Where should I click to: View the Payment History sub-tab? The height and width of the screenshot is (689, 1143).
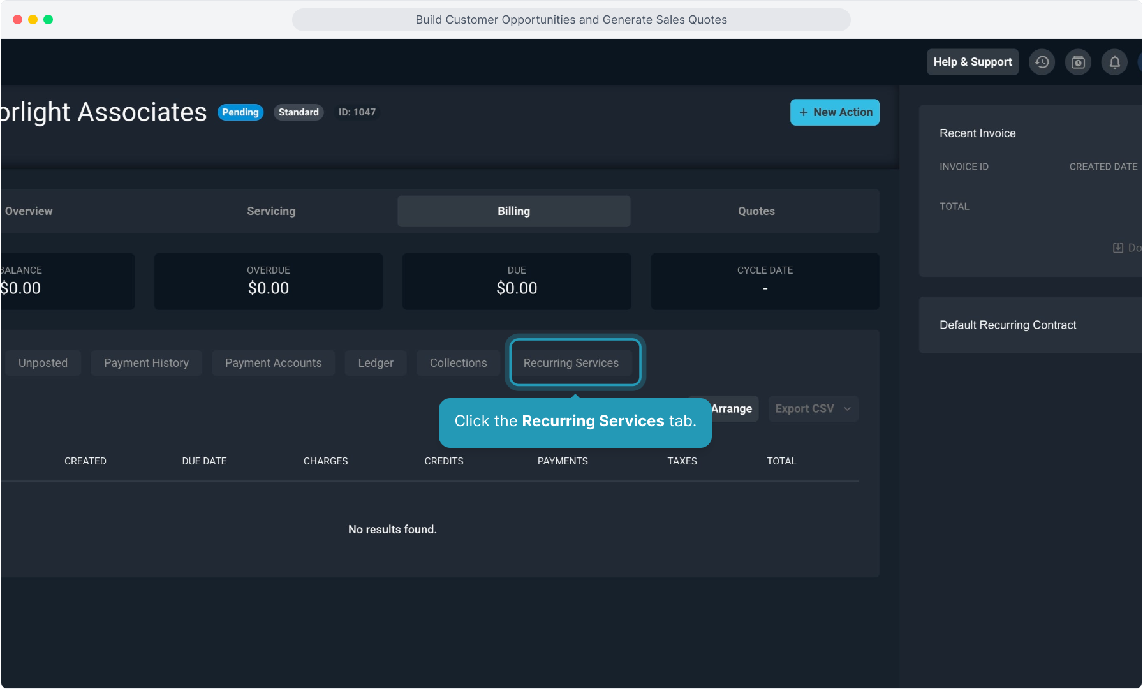(146, 363)
